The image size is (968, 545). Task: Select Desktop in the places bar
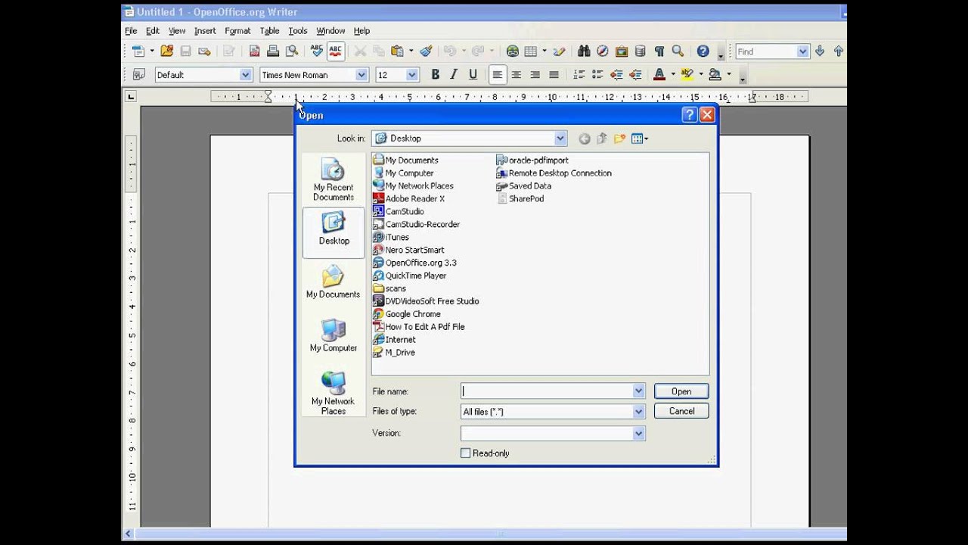pos(334,232)
